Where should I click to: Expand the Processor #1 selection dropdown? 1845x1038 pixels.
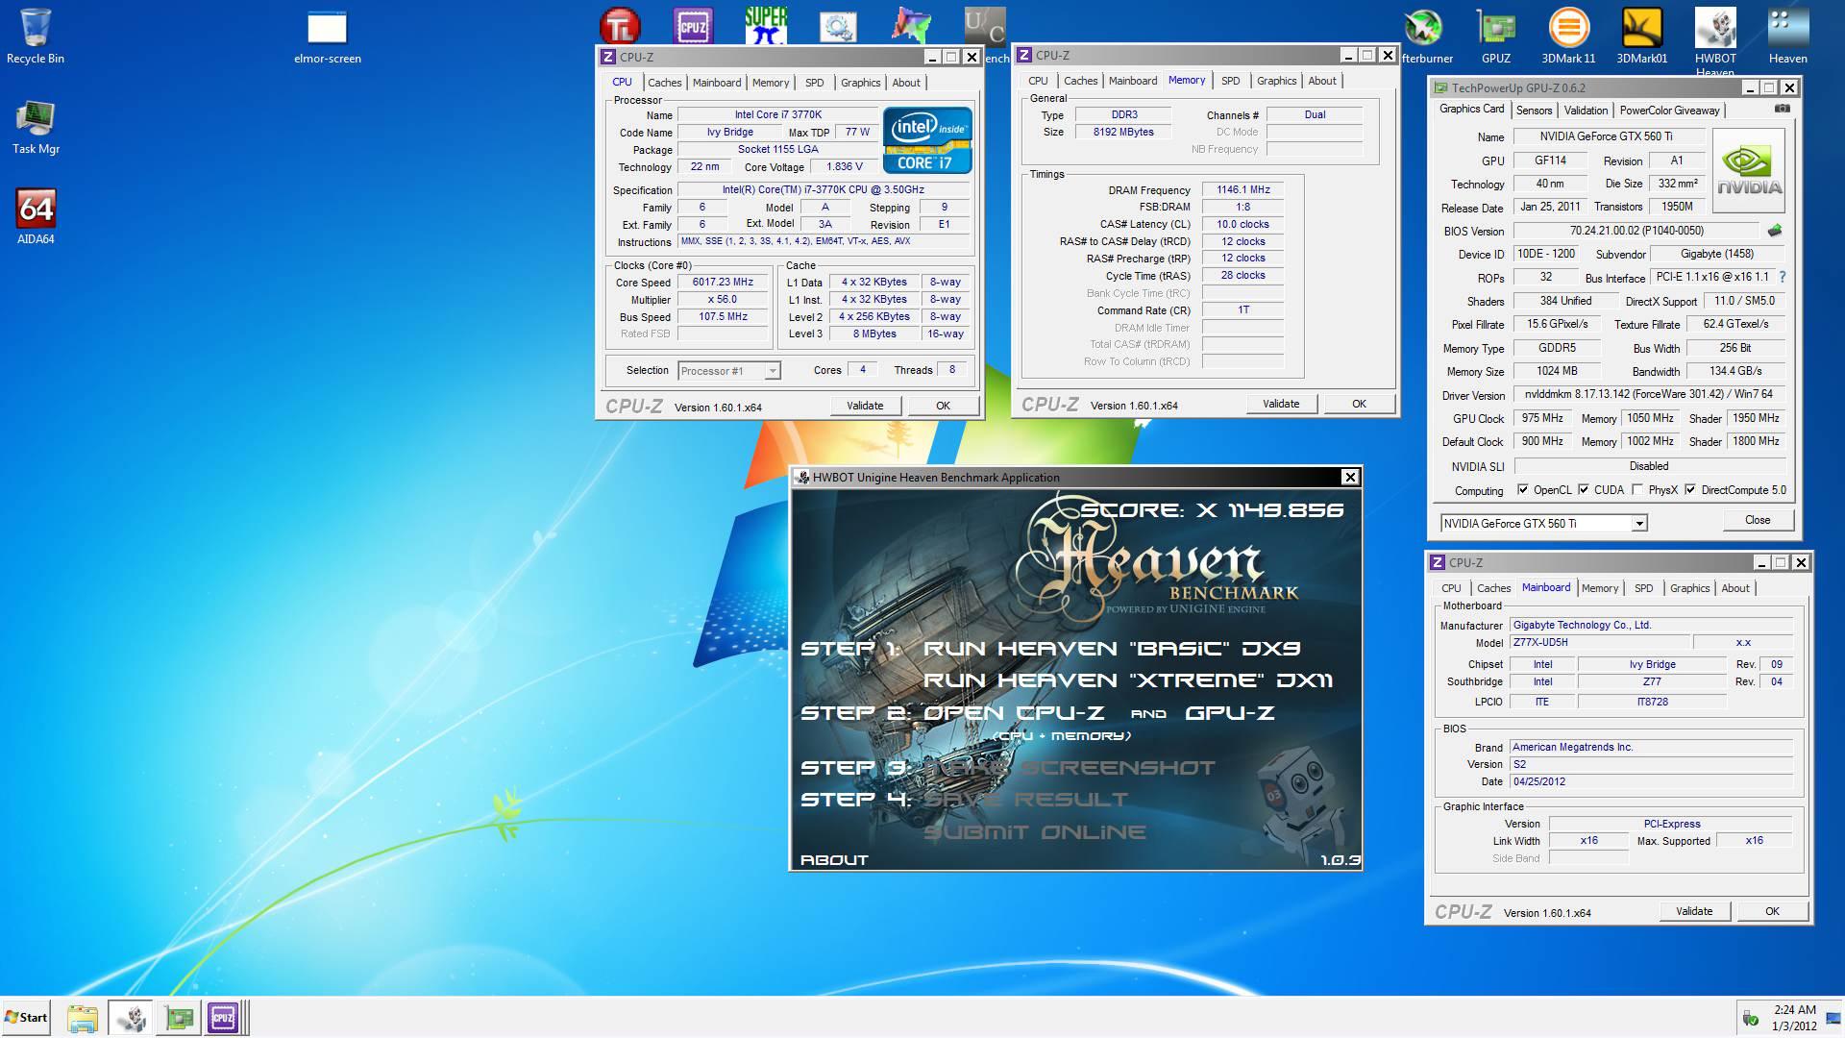click(x=773, y=371)
